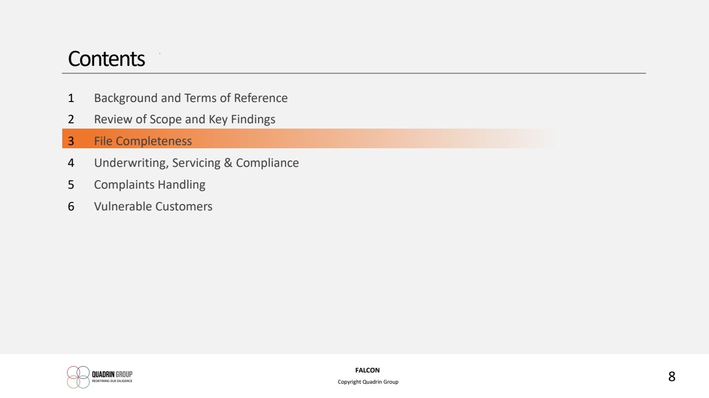
Task: Click the orange number 3 marker
Action: click(71, 141)
